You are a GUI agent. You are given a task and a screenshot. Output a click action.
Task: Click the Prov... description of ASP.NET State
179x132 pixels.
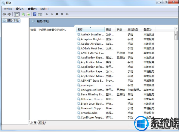110,81
